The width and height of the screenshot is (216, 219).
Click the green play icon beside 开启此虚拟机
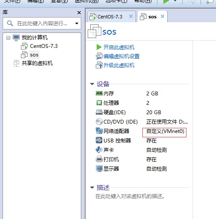point(99,47)
